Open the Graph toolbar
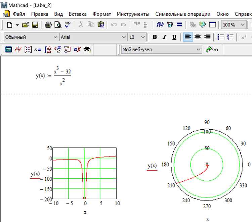Viewport: 252px width, 222px height. (x=18, y=49)
